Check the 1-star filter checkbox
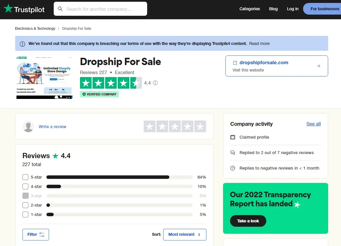This screenshot has width=341, height=246. tap(25, 214)
